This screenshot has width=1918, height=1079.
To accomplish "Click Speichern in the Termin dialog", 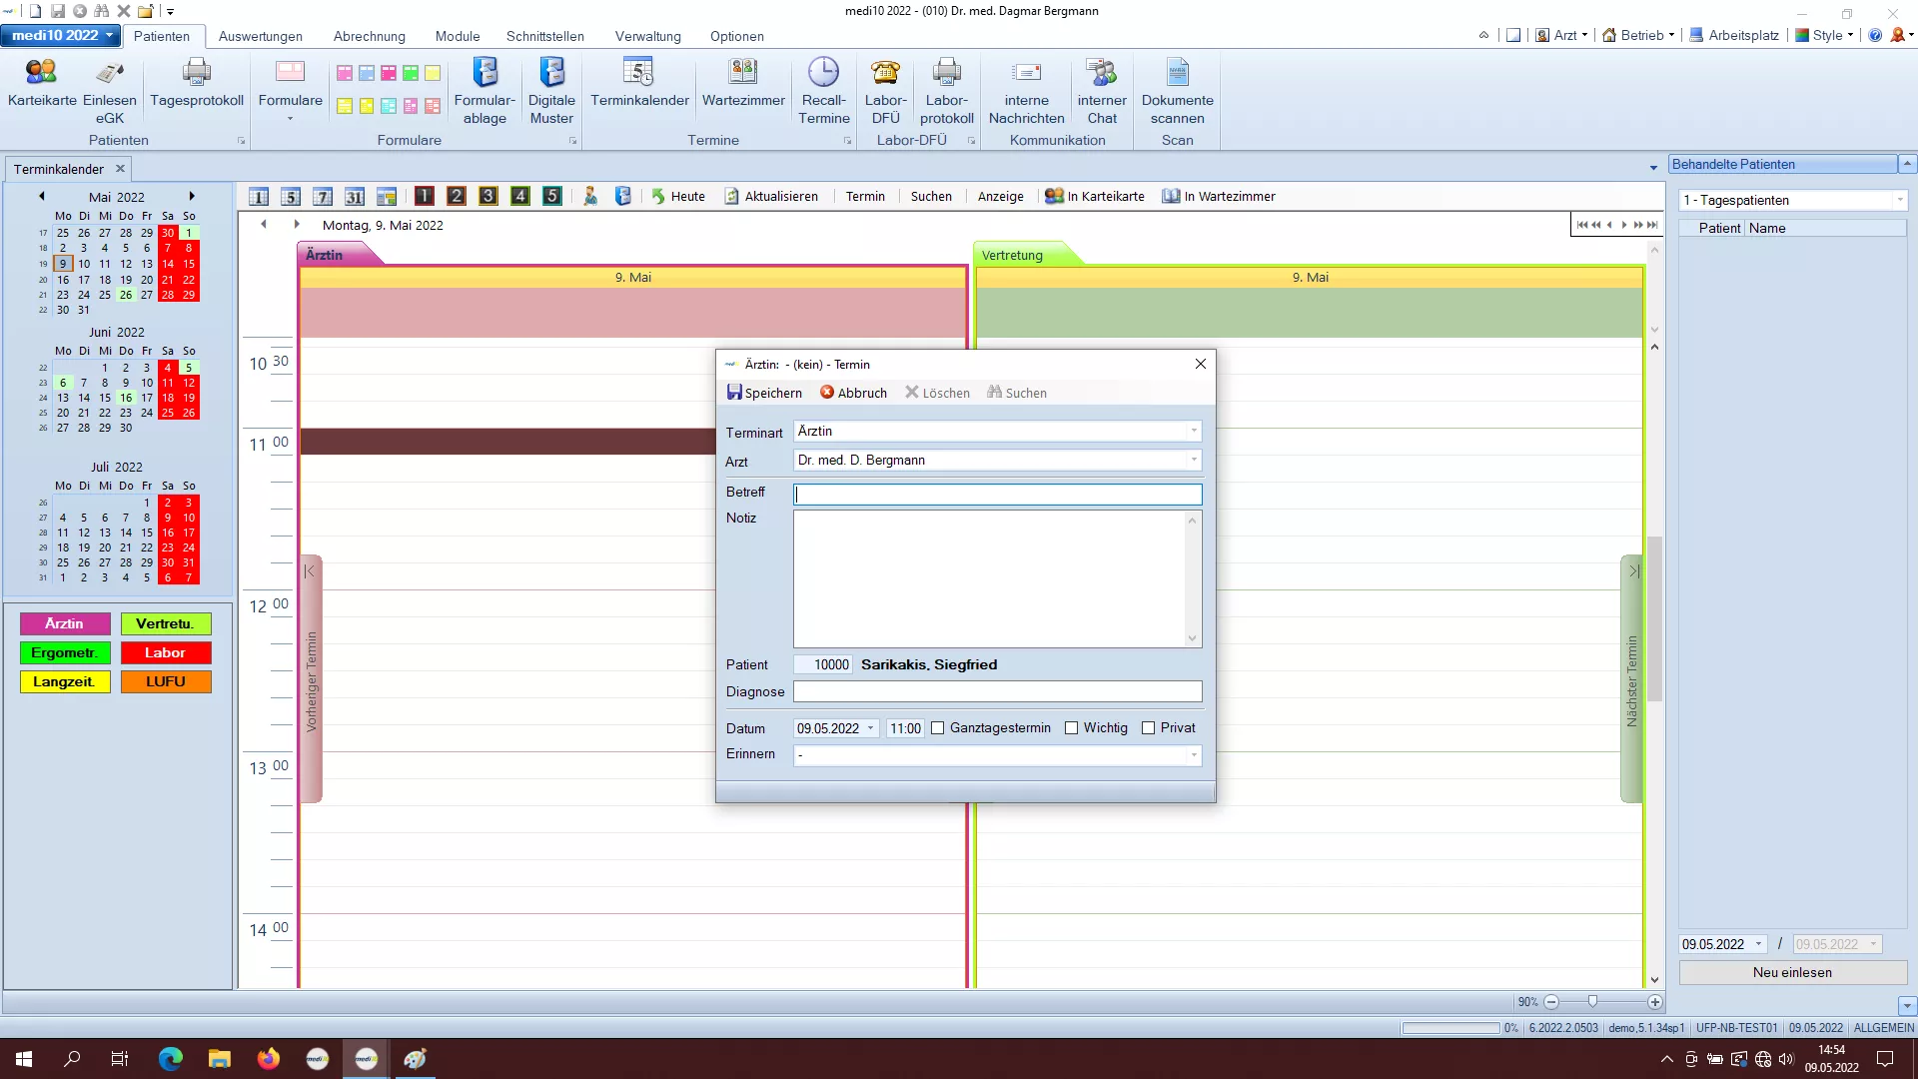I will click(764, 393).
